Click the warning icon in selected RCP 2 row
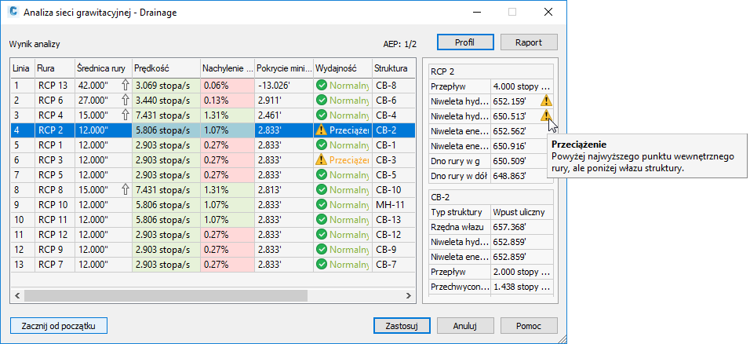Viewport: 750px width, 344px height. tap(322, 130)
